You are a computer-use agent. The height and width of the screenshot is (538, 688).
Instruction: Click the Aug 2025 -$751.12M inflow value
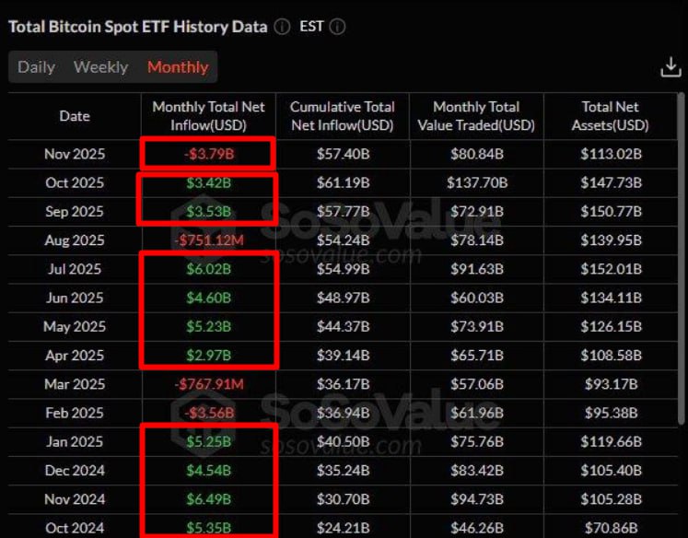[206, 240]
